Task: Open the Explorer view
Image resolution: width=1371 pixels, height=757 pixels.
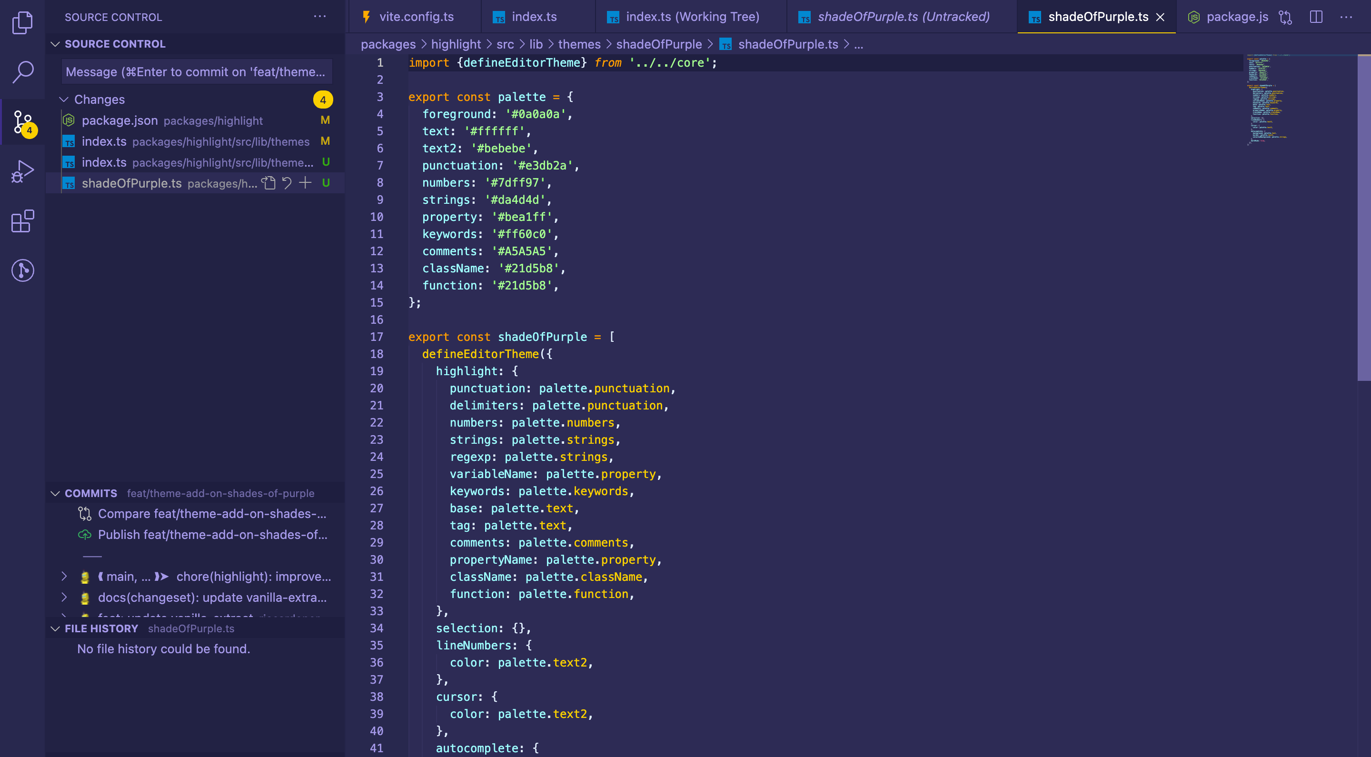Action: coord(23,22)
